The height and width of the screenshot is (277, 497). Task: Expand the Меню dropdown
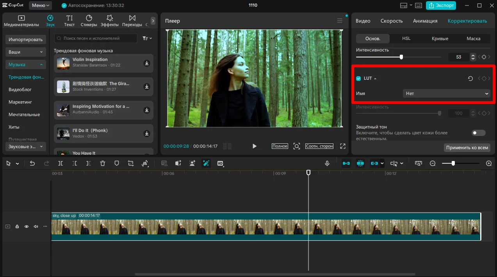(x=41, y=5)
